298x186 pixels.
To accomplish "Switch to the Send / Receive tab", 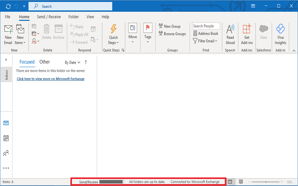I will [49, 17].
